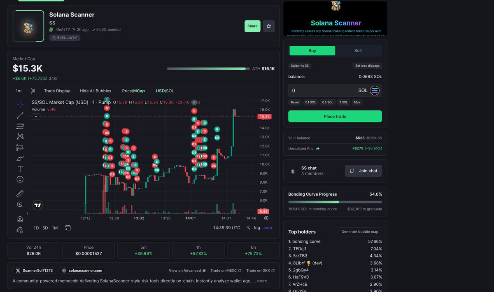Toggle percent scale on chart

249,228
